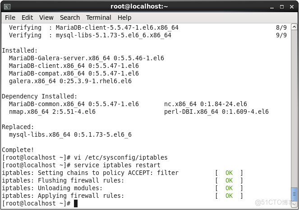Open the Terminal menu
299x210 pixels.
[98, 18]
